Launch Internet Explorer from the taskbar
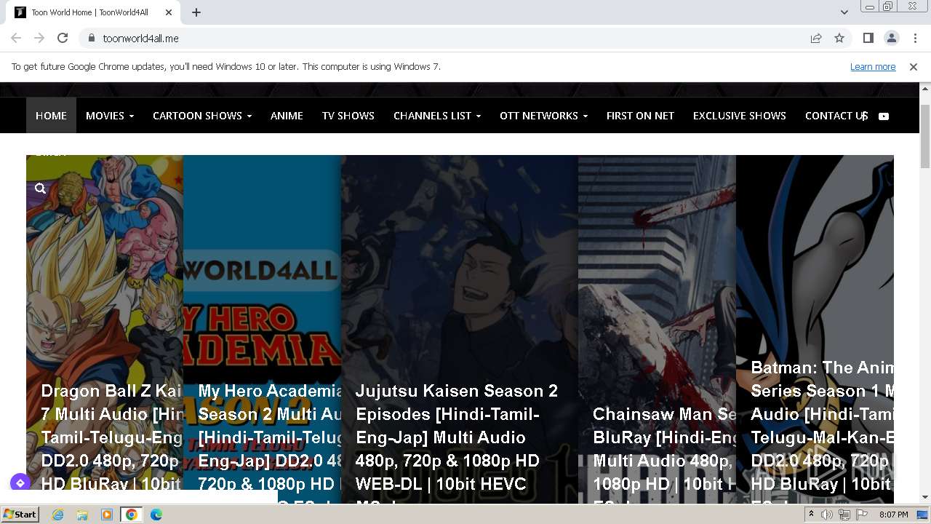The width and height of the screenshot is (931, 524). click(x=57, y=515)
